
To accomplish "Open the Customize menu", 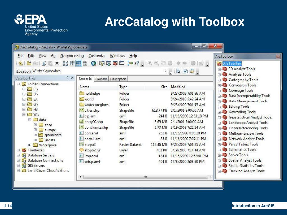I will [x=97, y=56].
